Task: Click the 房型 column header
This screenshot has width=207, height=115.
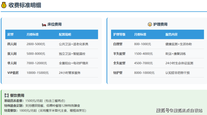Action: pyautogui.click(x=10, y=34)
